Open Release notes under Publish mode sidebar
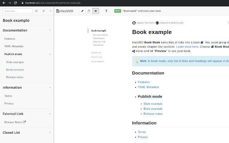 (15, 77)
